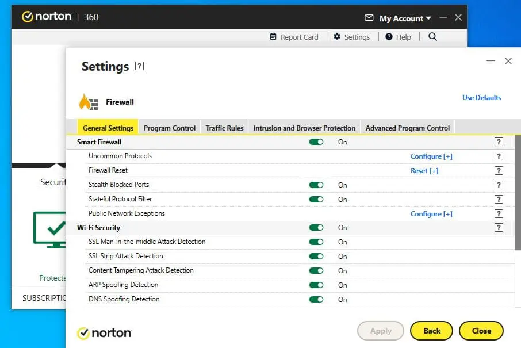Image resolution: width=521 pixels, height=348 pixels.
Task: Click the help icon beside Settings title
Action: coord(139,66)
